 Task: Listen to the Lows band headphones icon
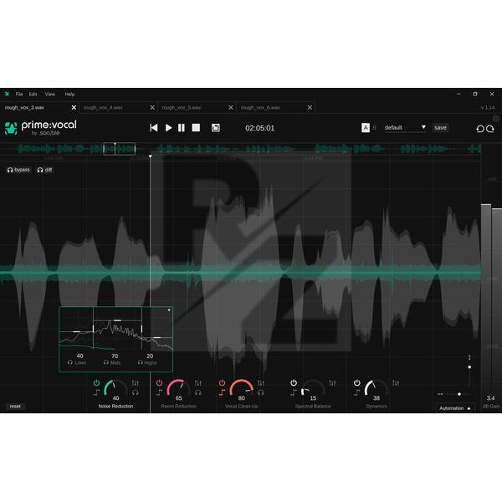tap(70, 362)
